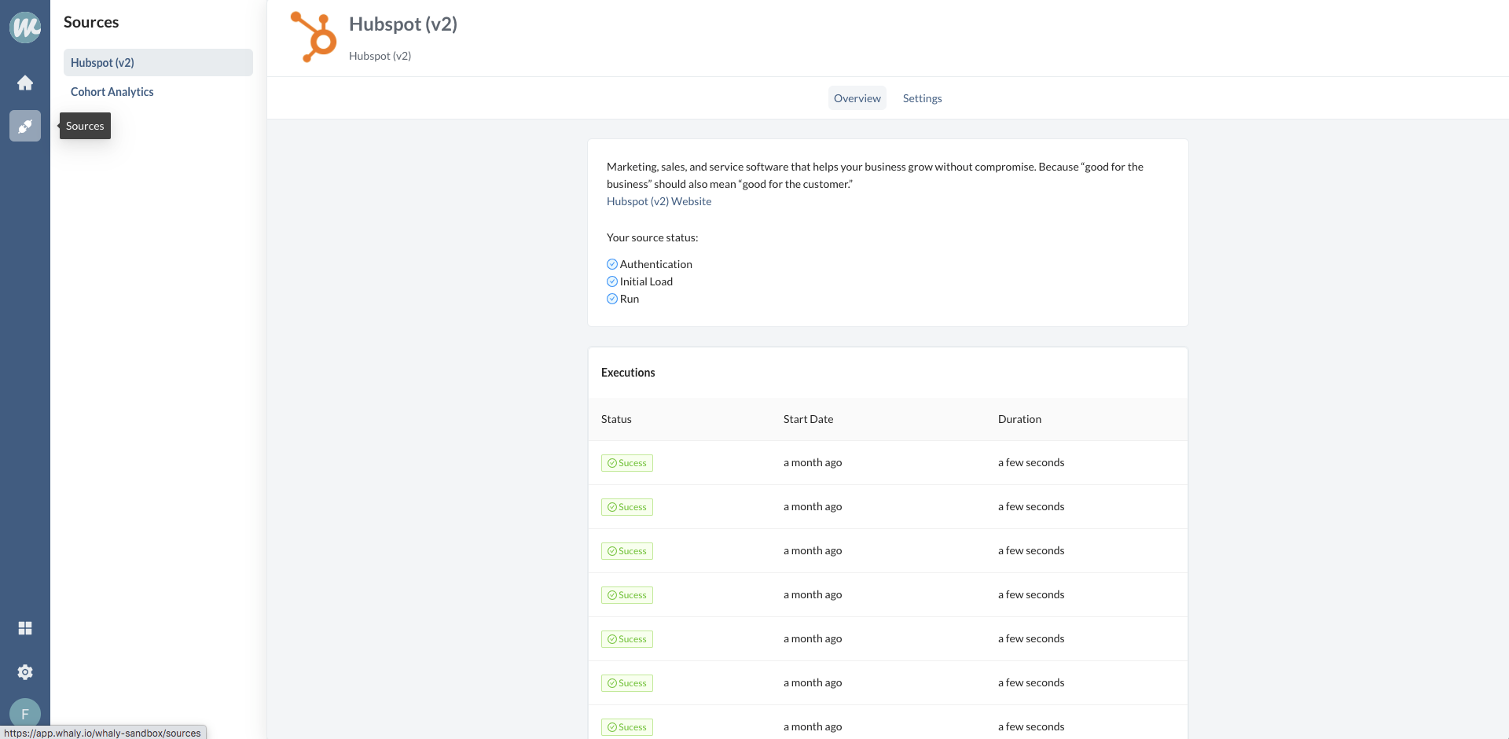Click the Status column header
The width and height of the screenshot is (1509, 739).
tap(616, 419)
